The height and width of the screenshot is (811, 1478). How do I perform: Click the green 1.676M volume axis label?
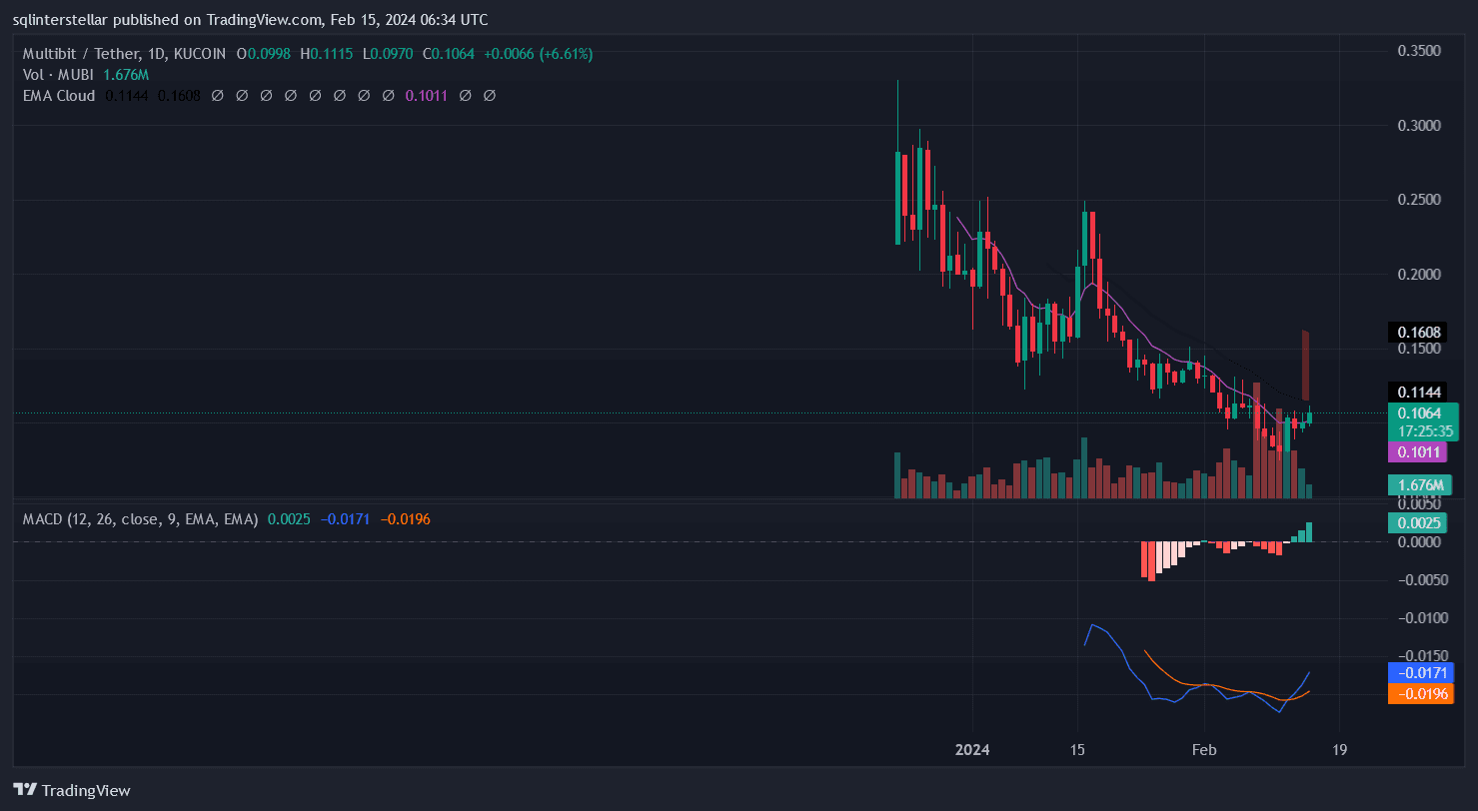coord(1419,485)
